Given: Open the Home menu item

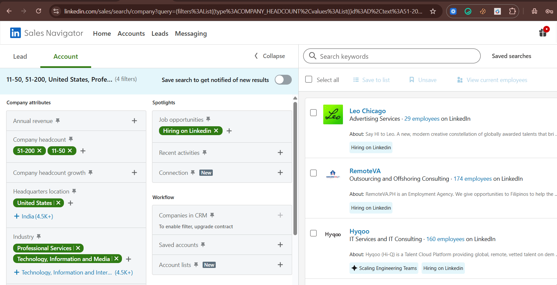Looking at the screenshot, I should pos(102,33).
